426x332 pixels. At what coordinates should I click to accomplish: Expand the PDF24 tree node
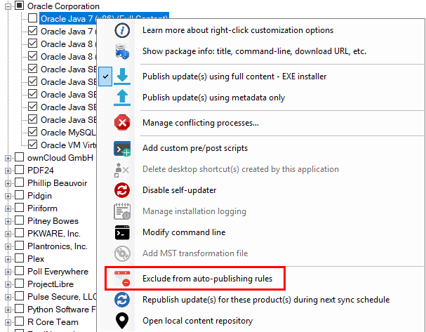[x=8, y=171]
